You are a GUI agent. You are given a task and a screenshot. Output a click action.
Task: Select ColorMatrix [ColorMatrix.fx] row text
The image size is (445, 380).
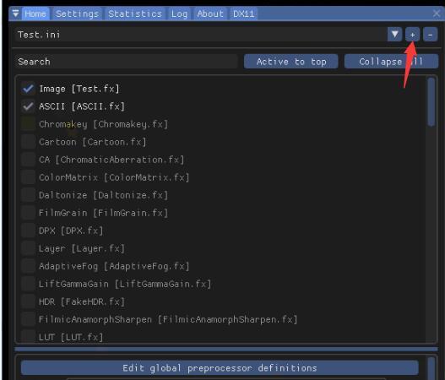[x=114, y=177]
